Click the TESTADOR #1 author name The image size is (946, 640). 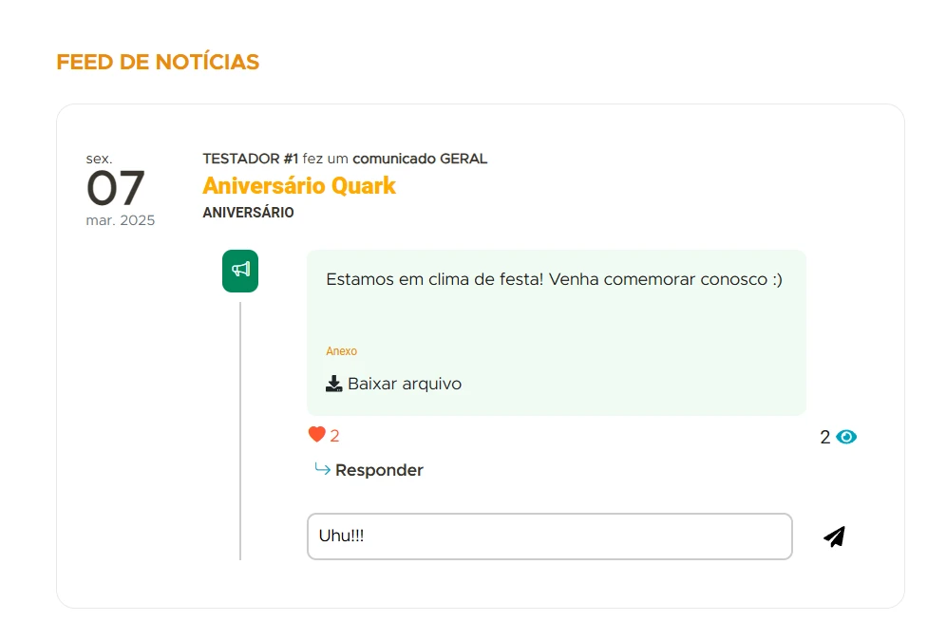[251, 159]
